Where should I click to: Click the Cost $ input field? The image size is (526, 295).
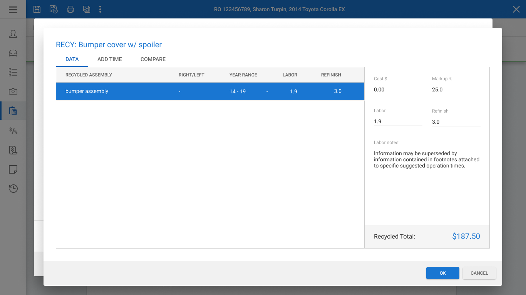(398, 89)
